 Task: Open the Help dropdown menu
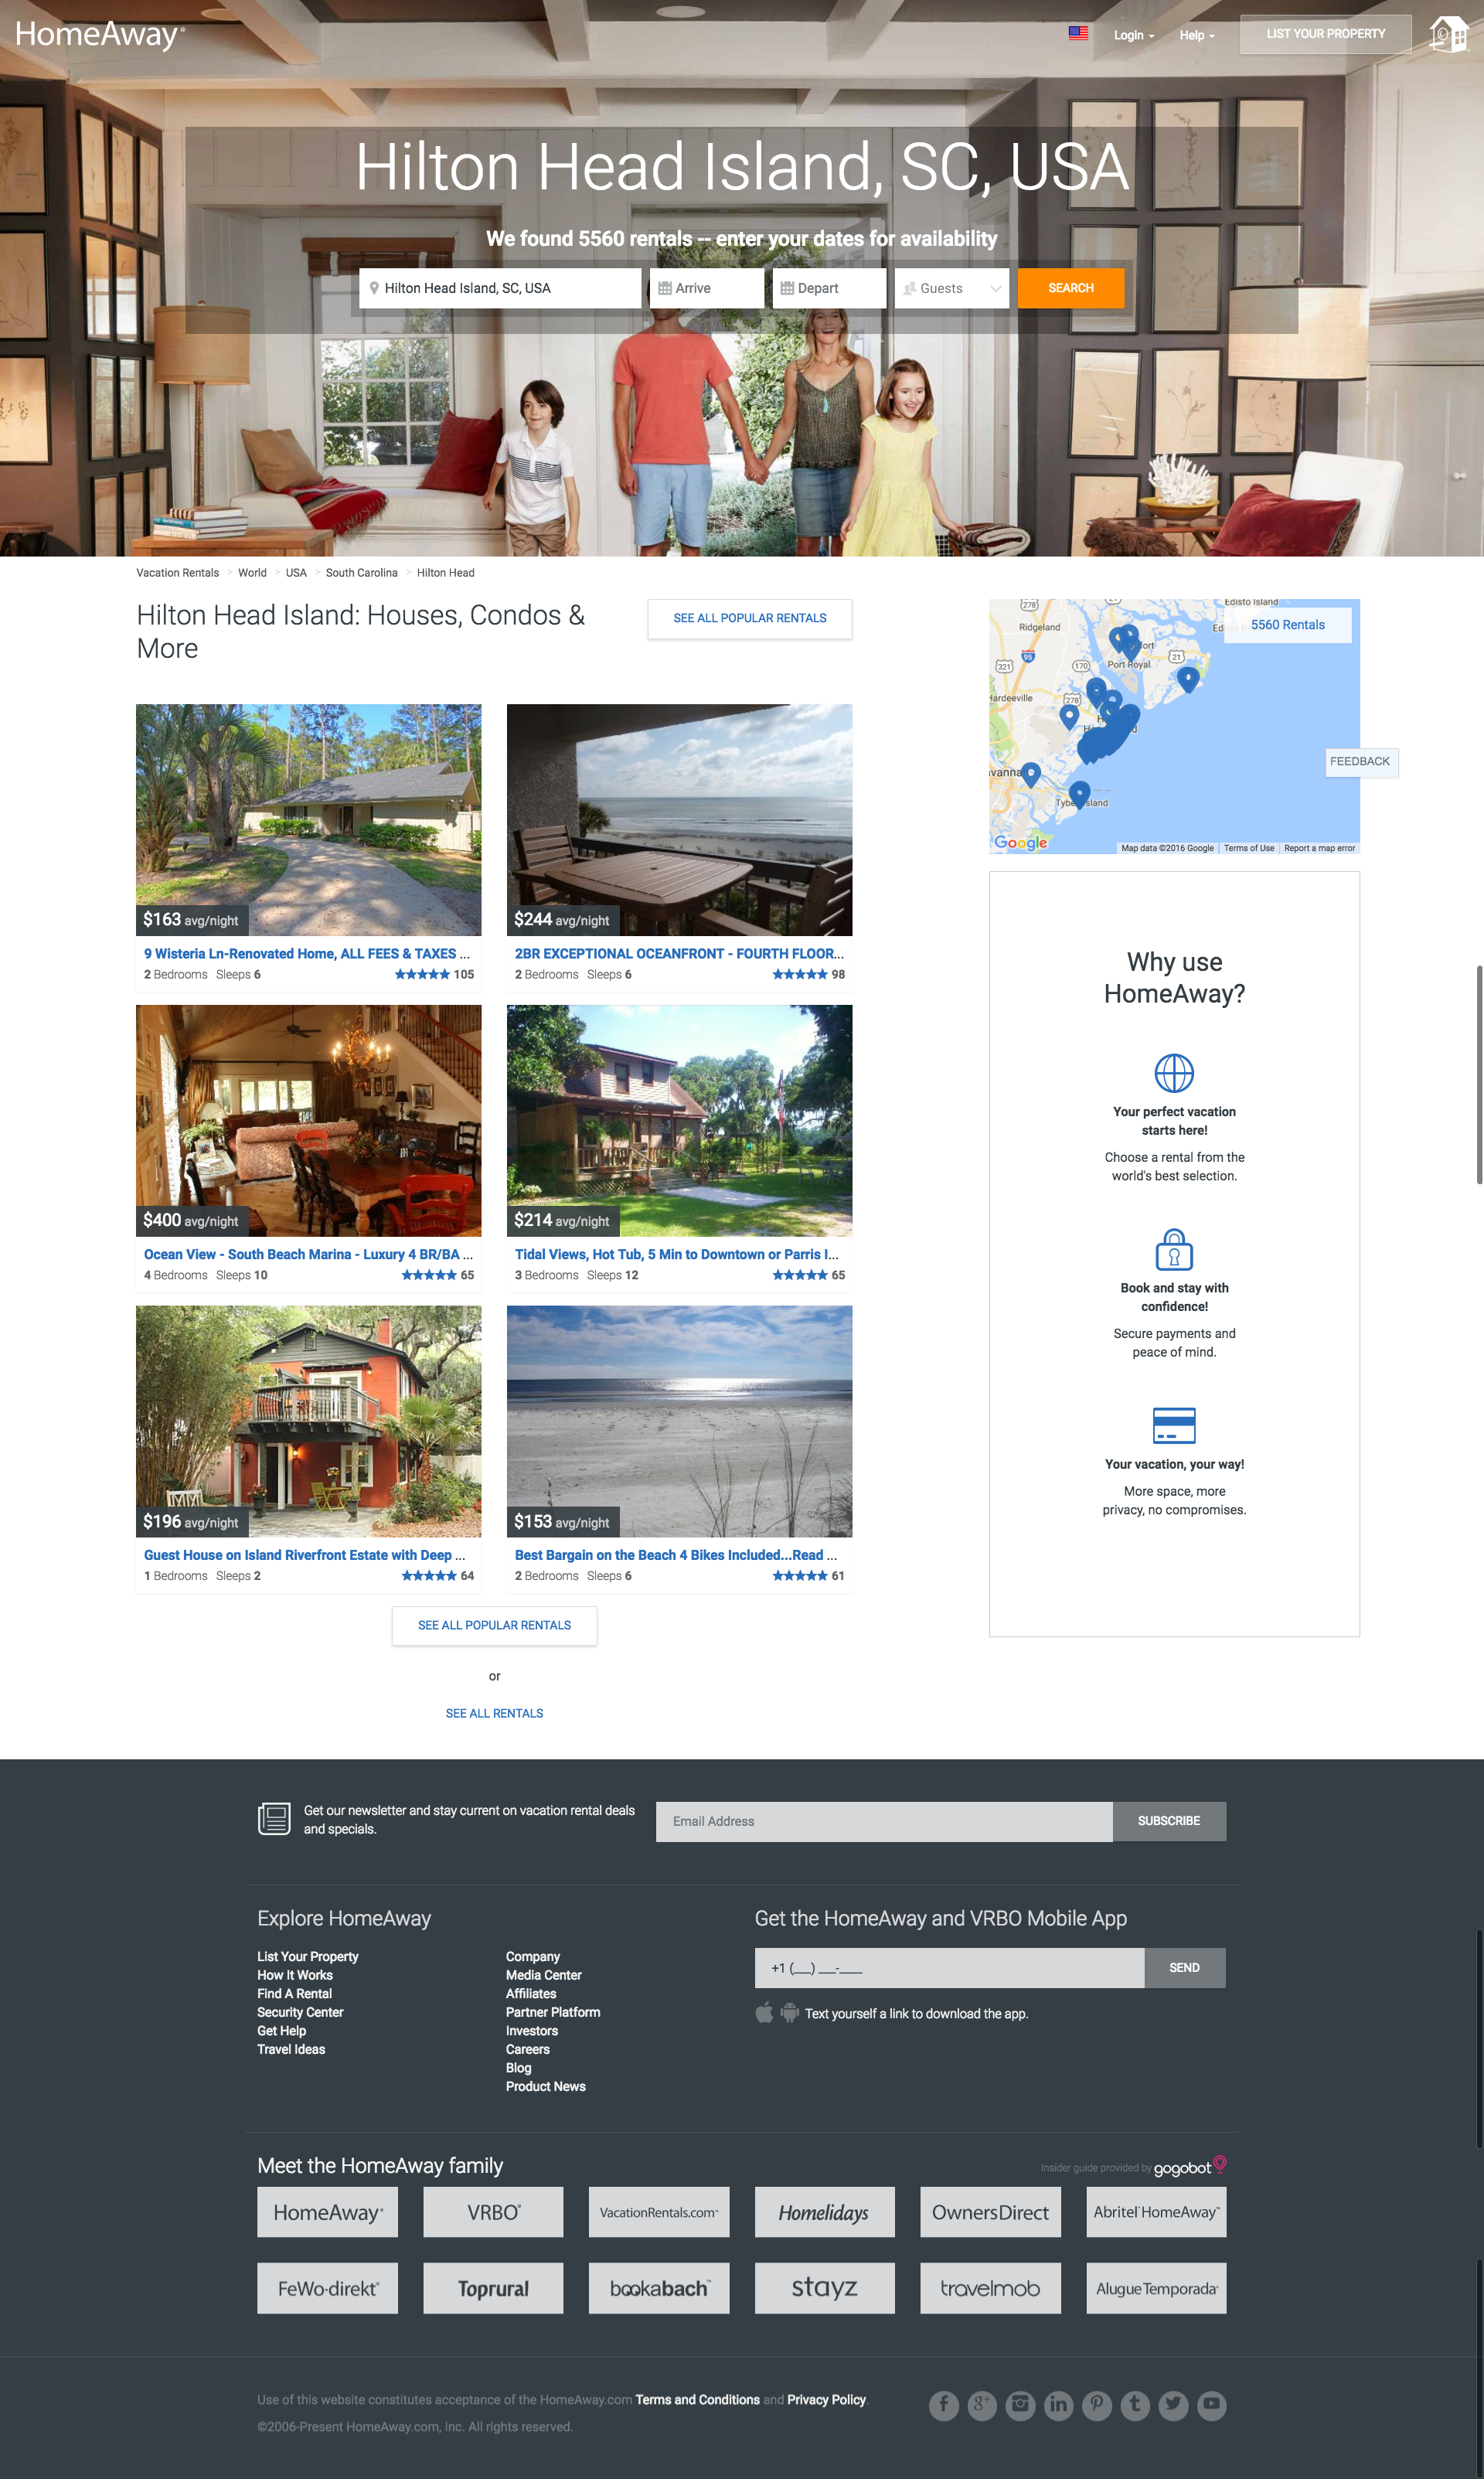click(1197, 35)
